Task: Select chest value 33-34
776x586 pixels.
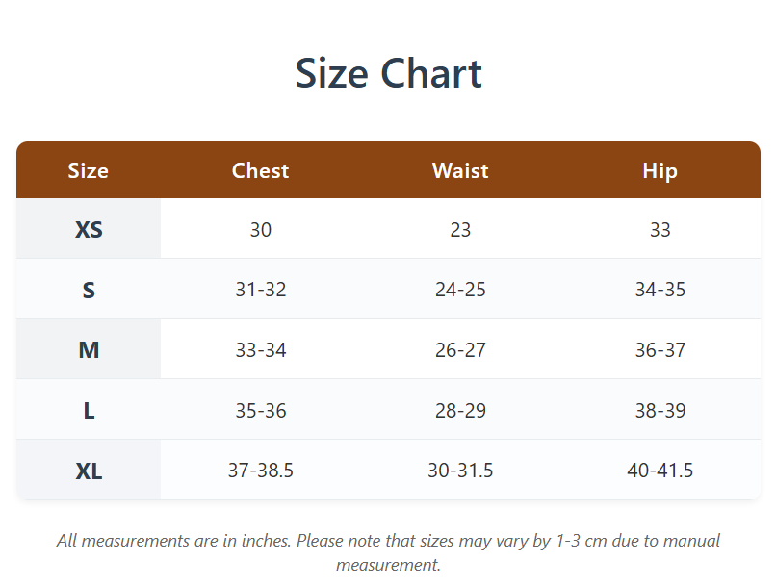Action: [x=261, y=350]
